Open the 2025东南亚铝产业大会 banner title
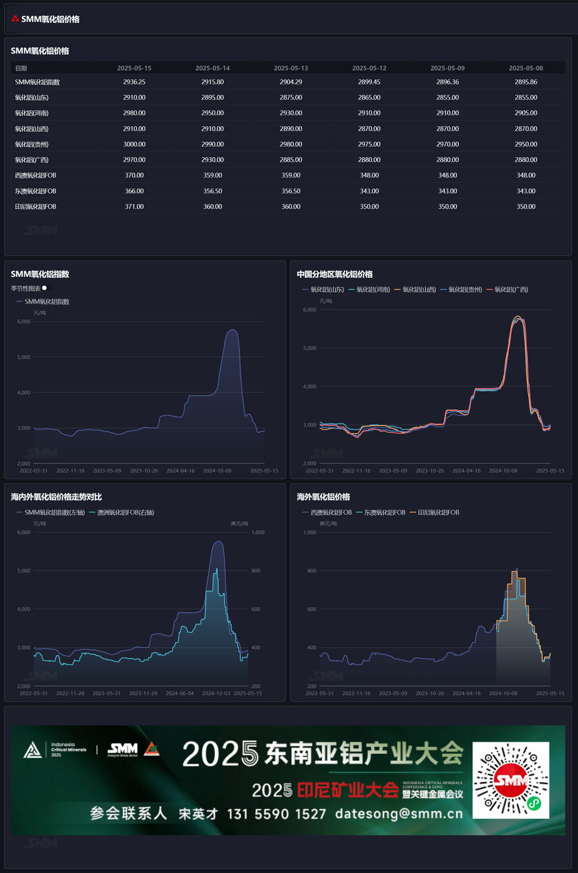Screen dimensions: 578x873 click(322, 754)
